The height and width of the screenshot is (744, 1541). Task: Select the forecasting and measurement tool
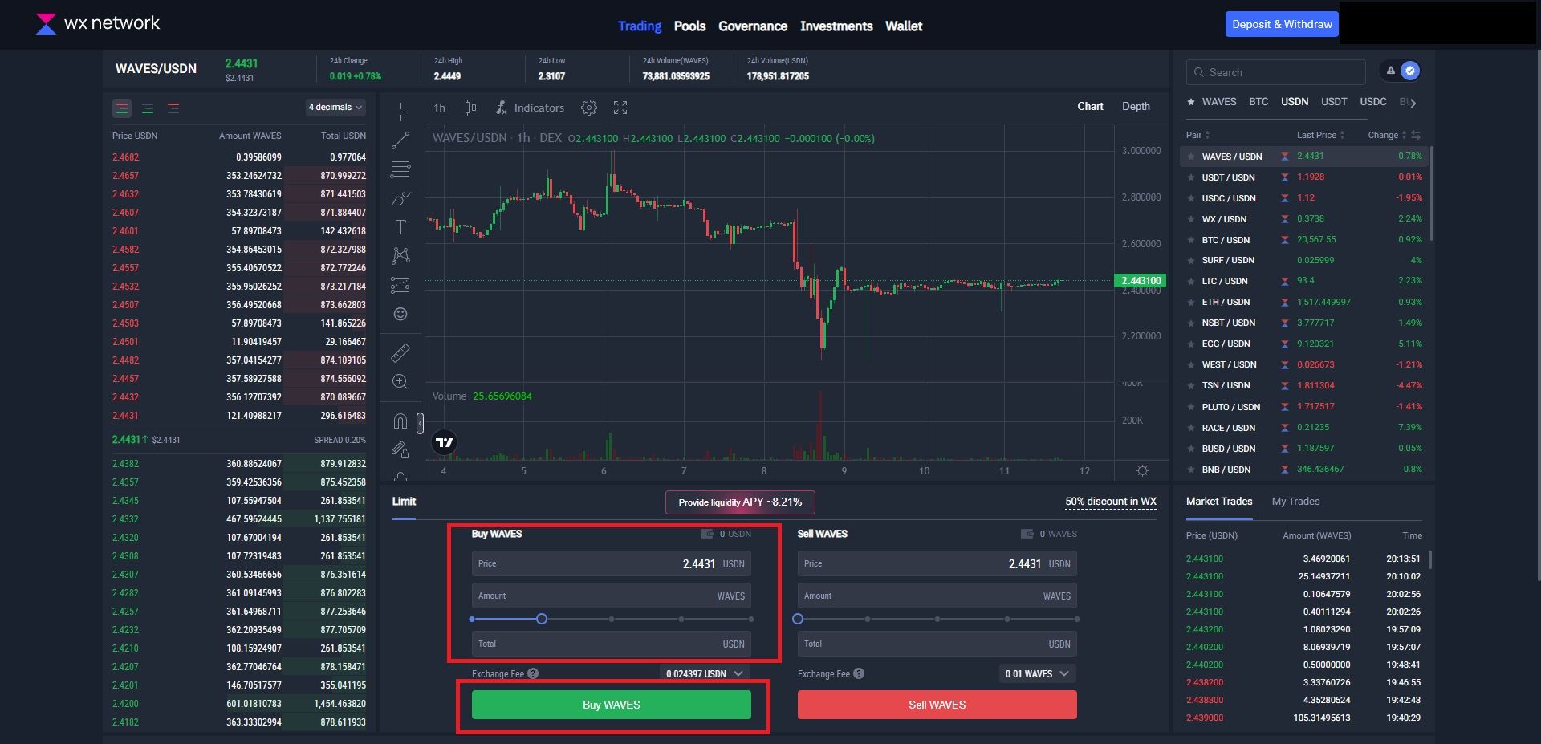tap(400, 285)
